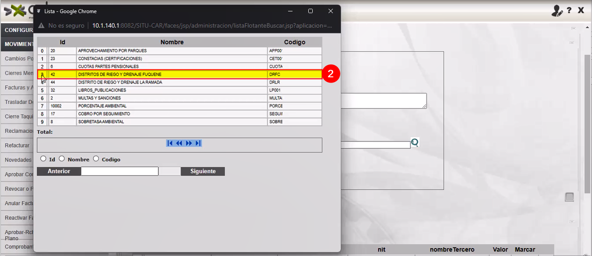Open the Refacturar menu item
The height and width of the screenshot is (256, 592).
pos(17,145)
